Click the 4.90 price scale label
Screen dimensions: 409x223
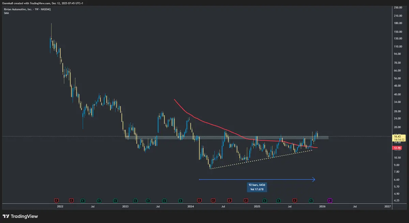point(397,194)
